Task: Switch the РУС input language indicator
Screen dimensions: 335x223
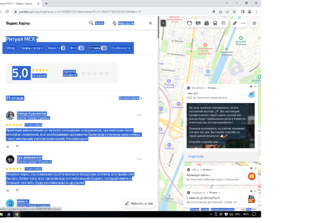Action: [x=238, y=214]
